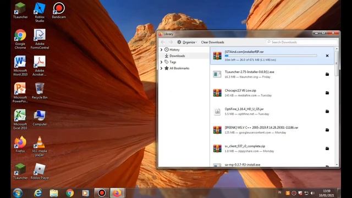The height and width of the screenshot is (198, 352).
Task: Cancel the GTAind installer download
Action: tap(327, 56)
